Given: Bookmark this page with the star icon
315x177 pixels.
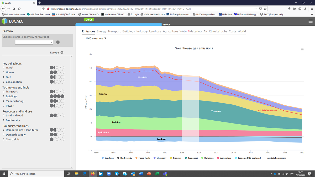Looking at the screenshot, I should click(x=265, y=9).
